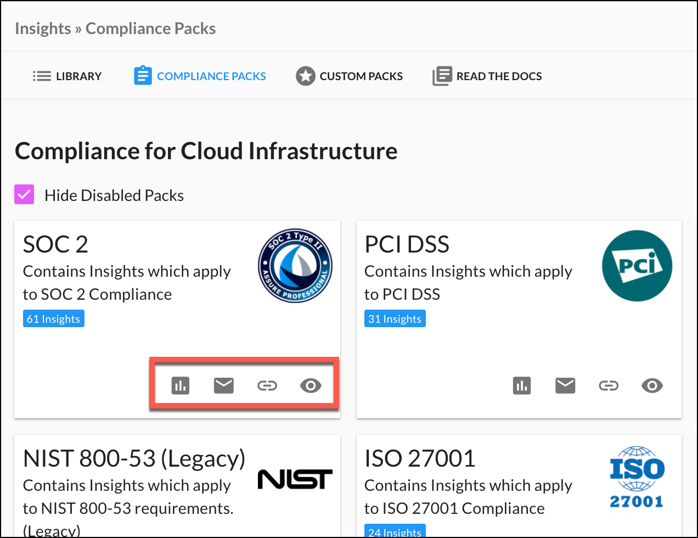Click the SOC 2 pack email envelope icon
The height and width of the screenshot is (538, 698).
[224, 386]
